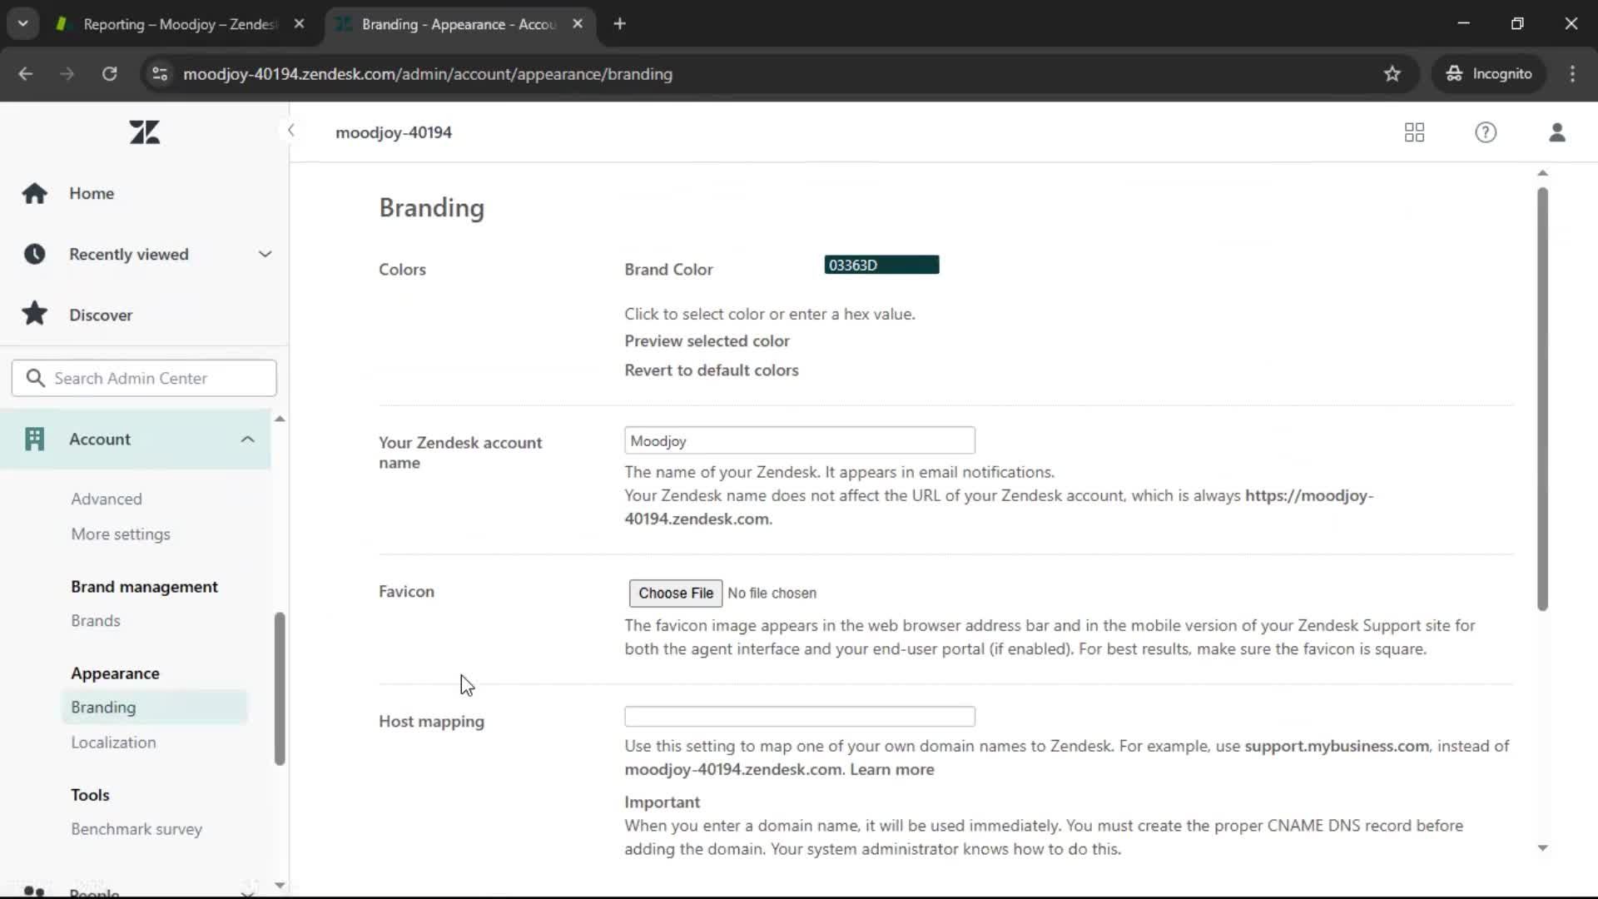Click the search magnifier icon
1598x899 pixels.
[x=35, y=378]
